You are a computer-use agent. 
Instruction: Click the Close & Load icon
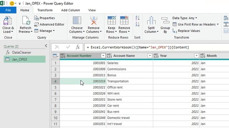[x=8, y=21]
